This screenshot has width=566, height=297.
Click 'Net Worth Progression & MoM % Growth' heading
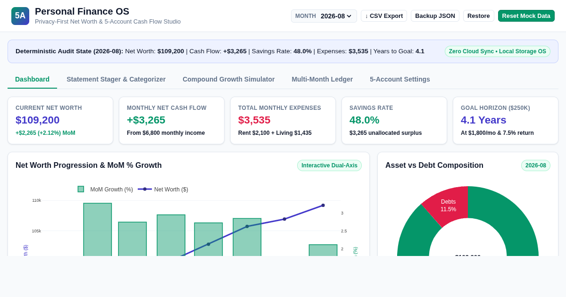(89, 165)
